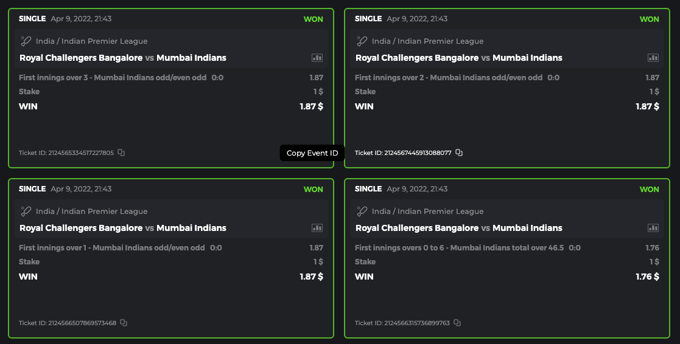Viewport: 680px width, 344px height.
Task: Open match statistics icon on over 3 ticket
Action: pyautogui.click(x=317, y=58)
